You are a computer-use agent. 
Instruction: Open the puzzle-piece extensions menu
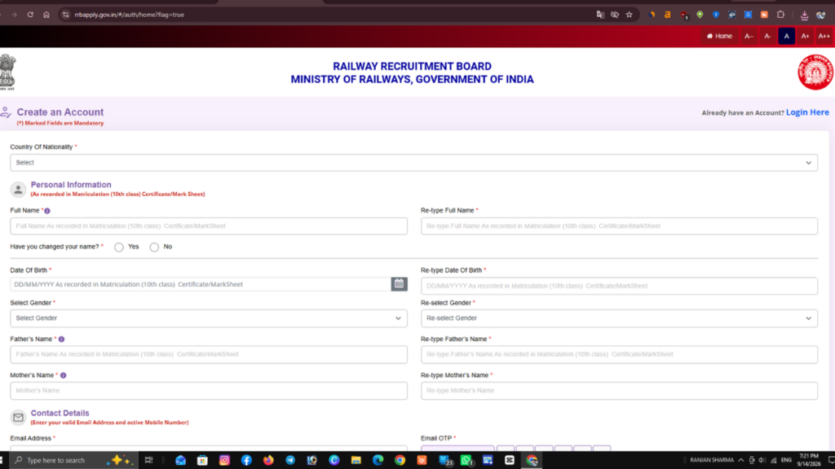coord(780,15)
